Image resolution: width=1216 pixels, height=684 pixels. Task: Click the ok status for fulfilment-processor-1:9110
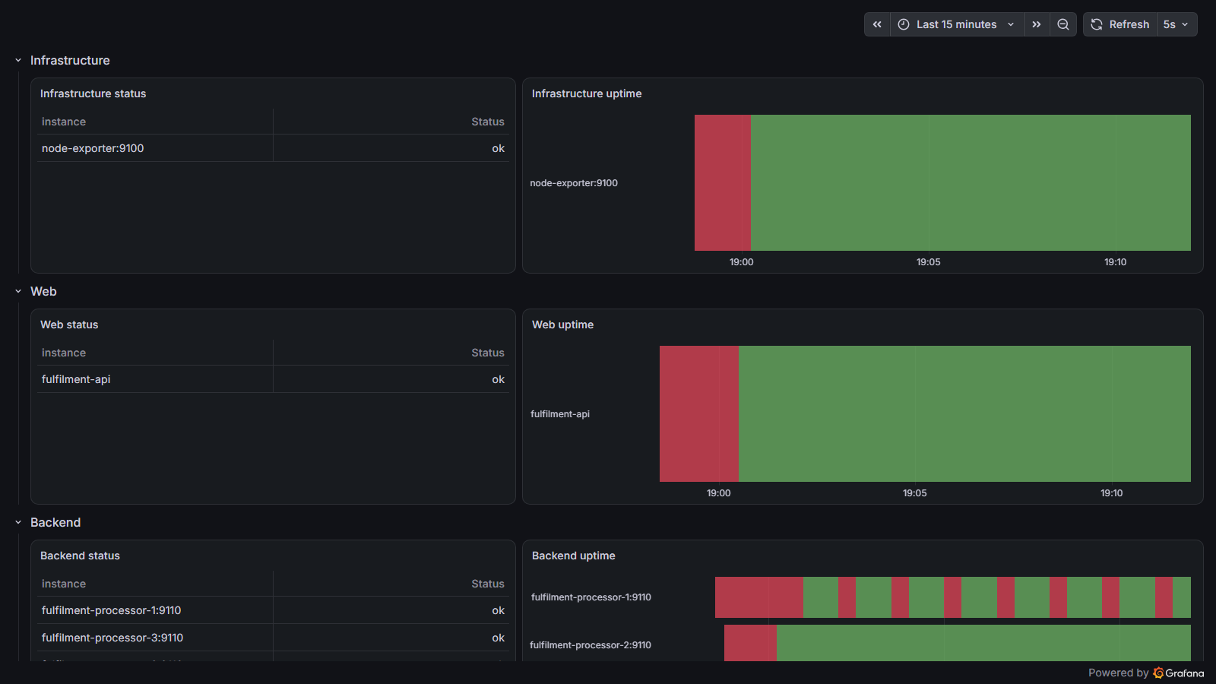[x=391, y=610]
